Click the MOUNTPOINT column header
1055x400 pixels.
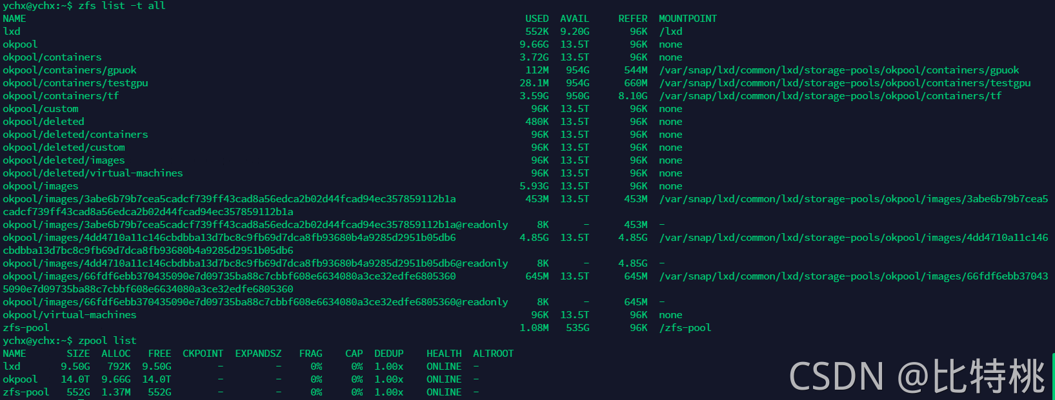[688, 19]
